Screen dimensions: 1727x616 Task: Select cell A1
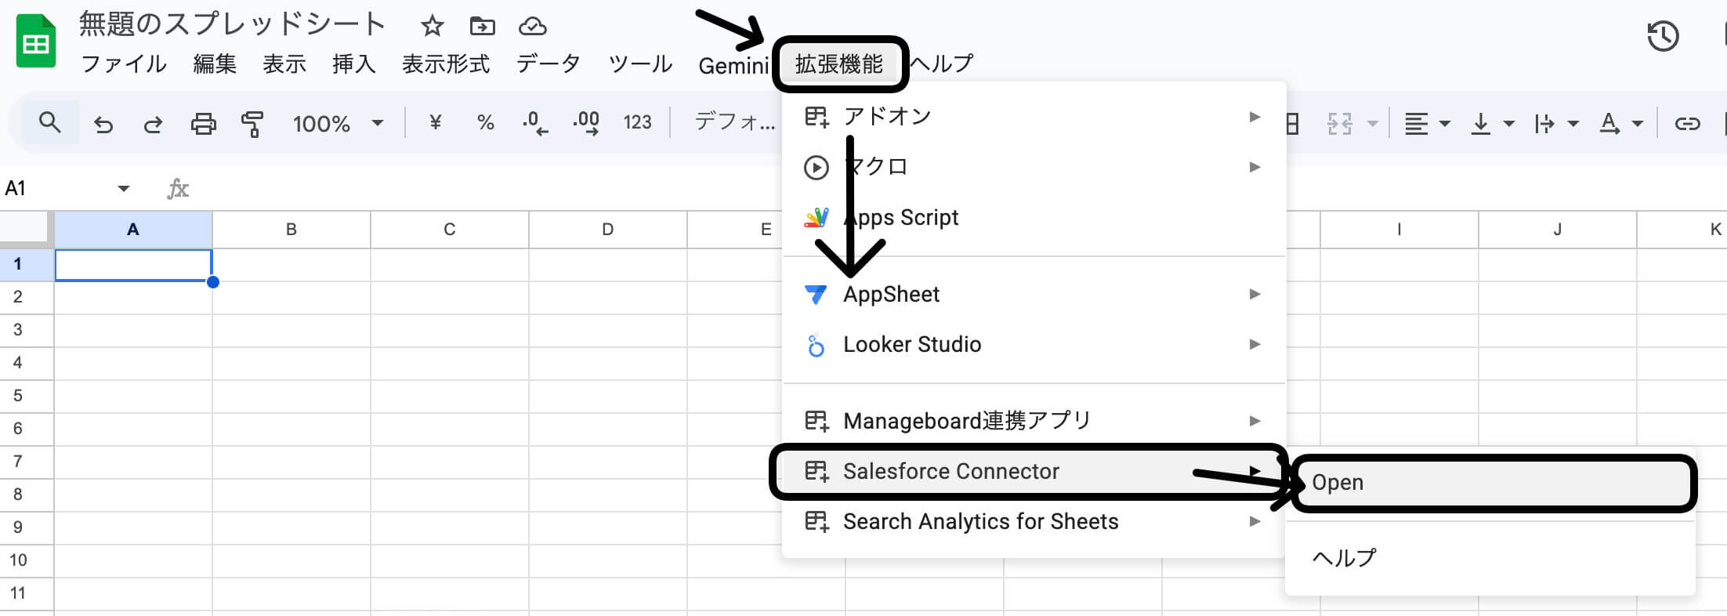point(133,265)
